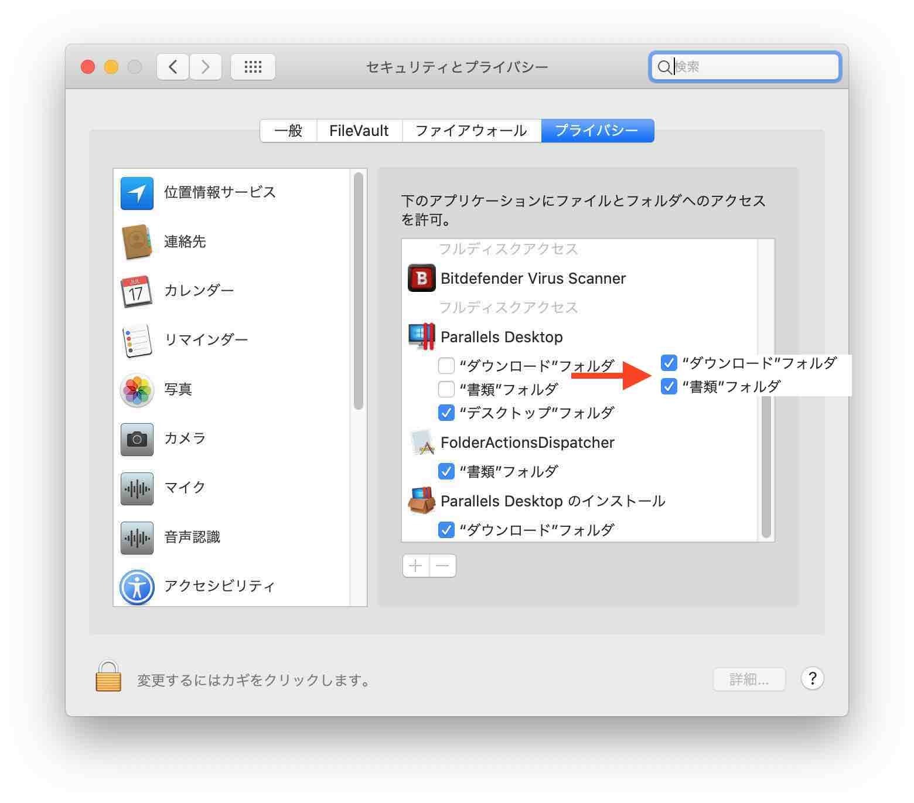This screenshot has height=803, width=914.
Task: Select the Speech Recognition (音声認識) icon
Action: (x=137, y=537)
